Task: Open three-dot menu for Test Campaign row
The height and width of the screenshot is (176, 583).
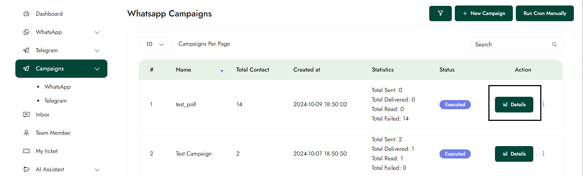Action: tap(544, 154)
